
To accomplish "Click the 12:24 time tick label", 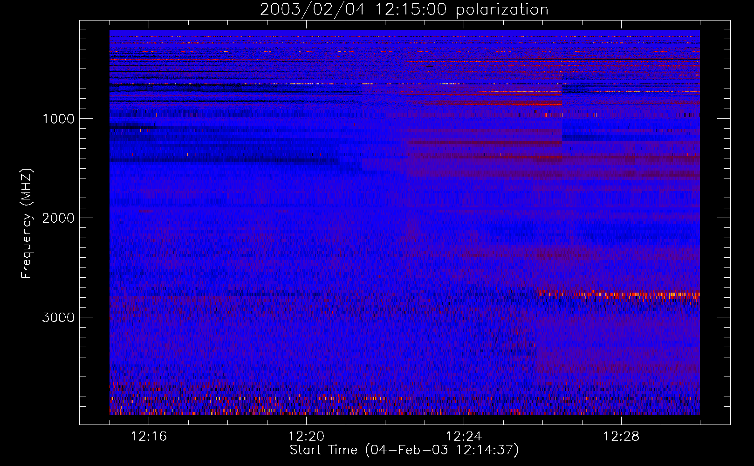I will point(464,436).
